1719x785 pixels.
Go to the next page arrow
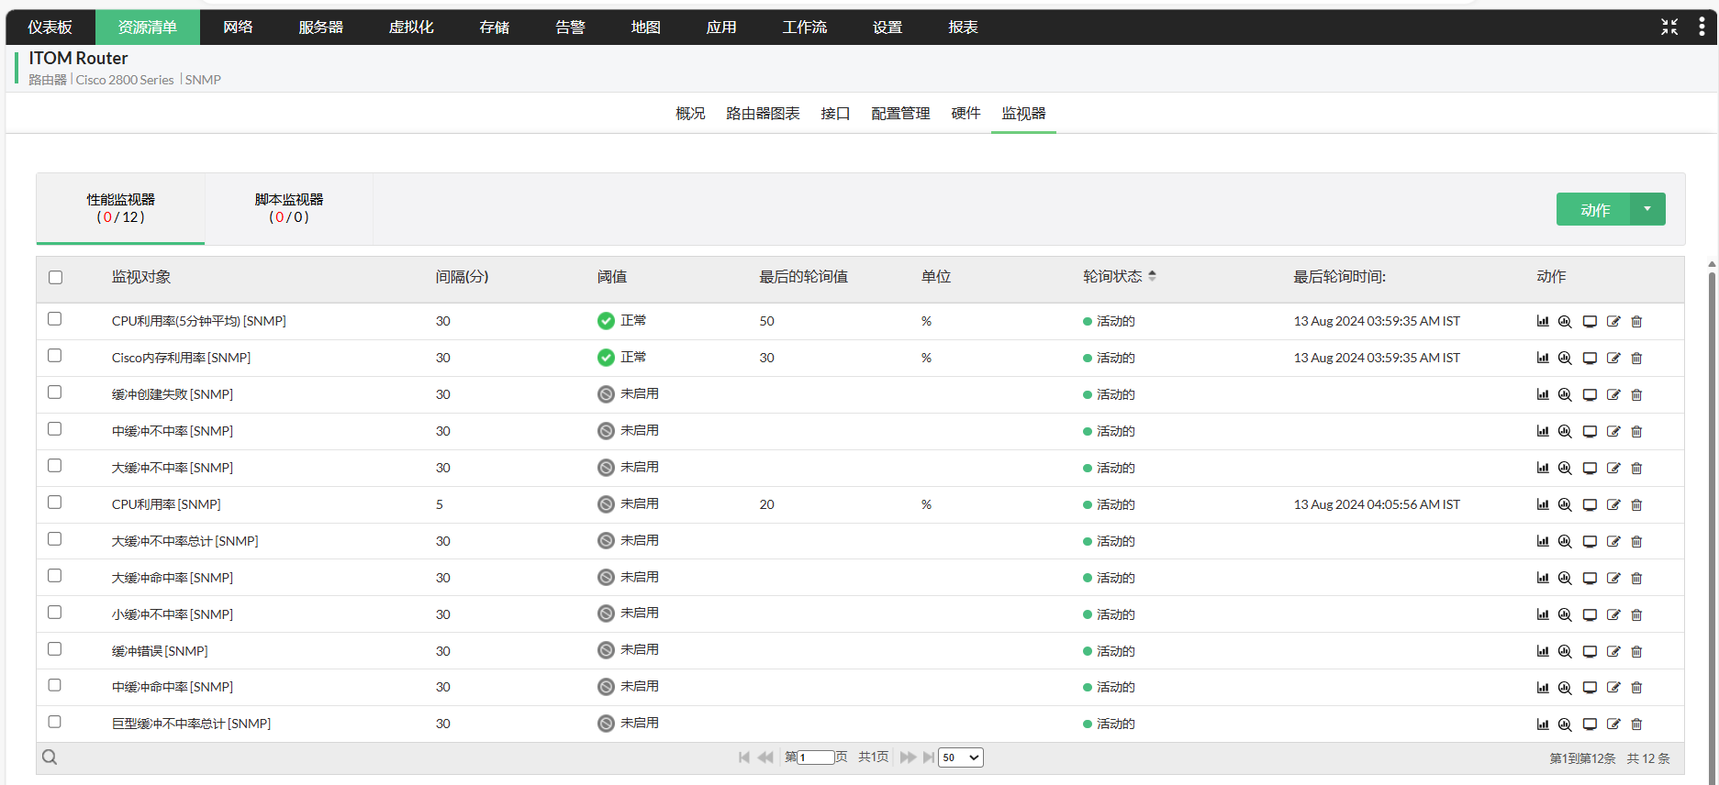[x=908, y=757]
